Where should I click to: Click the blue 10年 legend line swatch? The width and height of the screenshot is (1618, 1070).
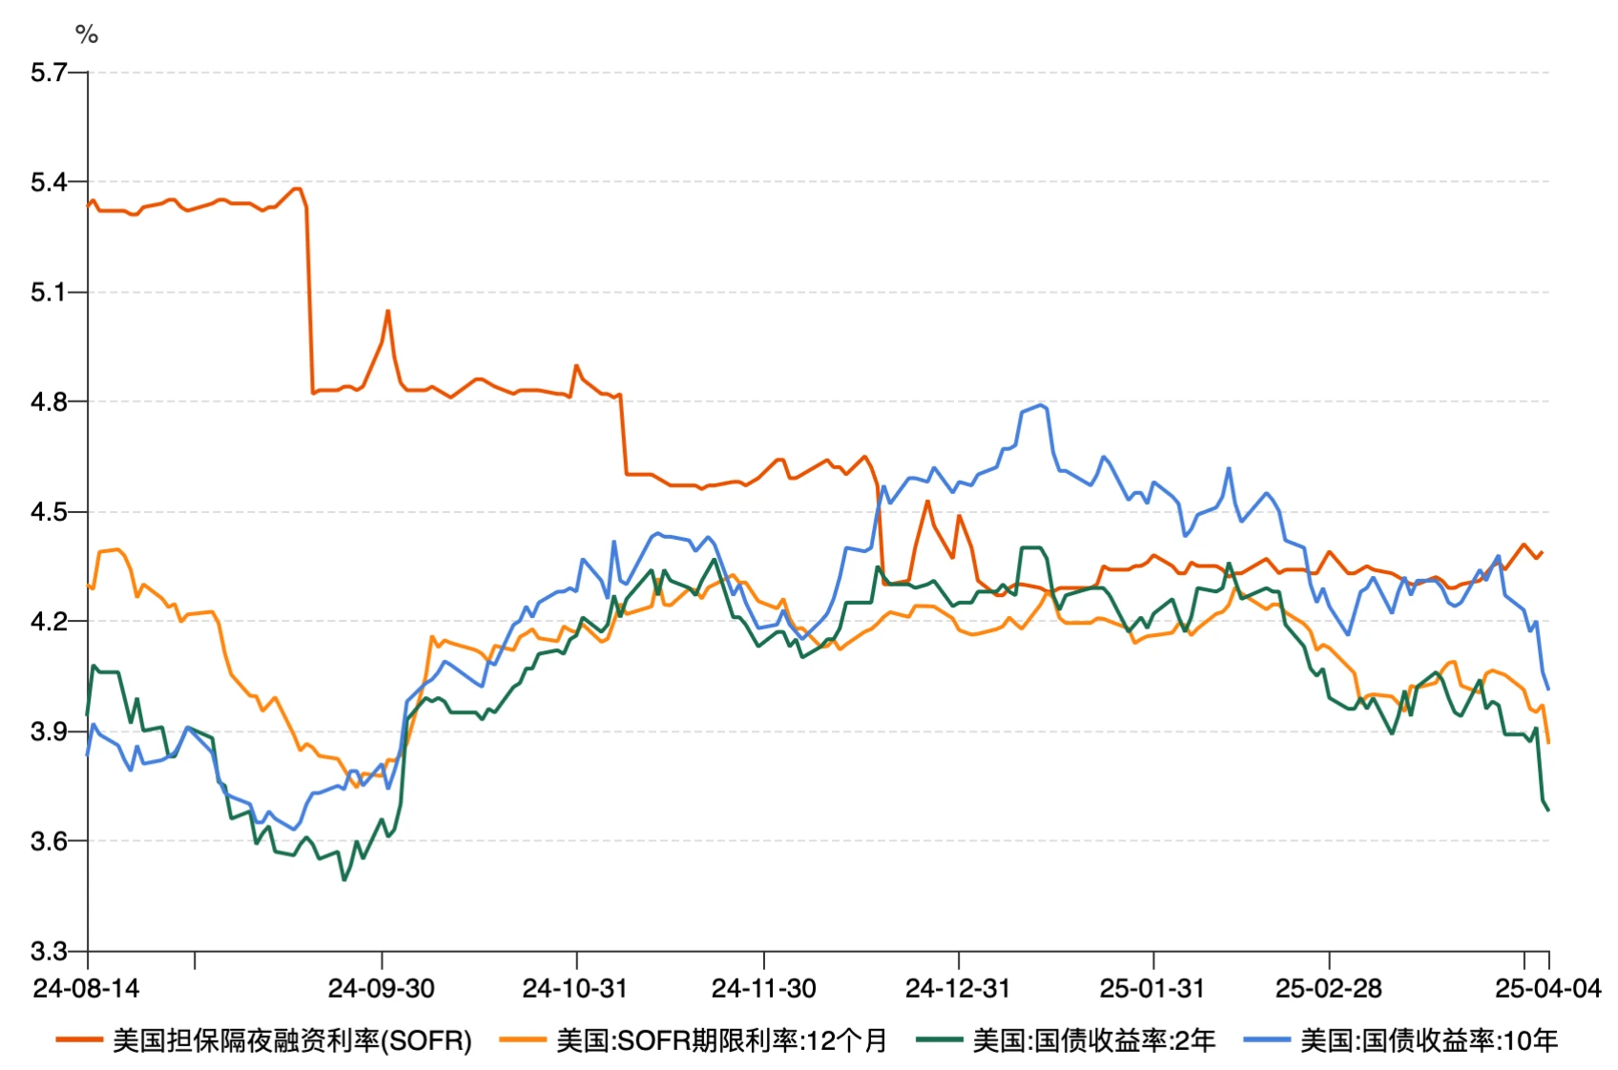1267,1040
